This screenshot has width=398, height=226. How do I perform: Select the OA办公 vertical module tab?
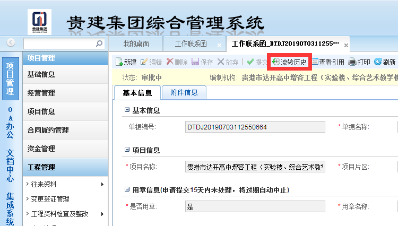point(10,122)
